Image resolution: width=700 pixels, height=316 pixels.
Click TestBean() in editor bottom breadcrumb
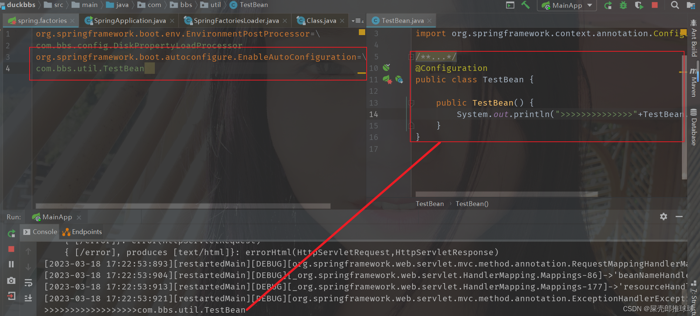(472, 204)
